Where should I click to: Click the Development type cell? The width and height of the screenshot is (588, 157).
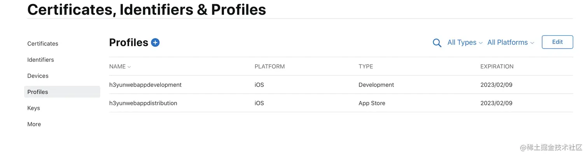[x=376, y=85]
